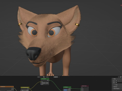122x91 pixels.
Task: Expand the Properties panel in sidebar
Action: click(x=113, y=87)
